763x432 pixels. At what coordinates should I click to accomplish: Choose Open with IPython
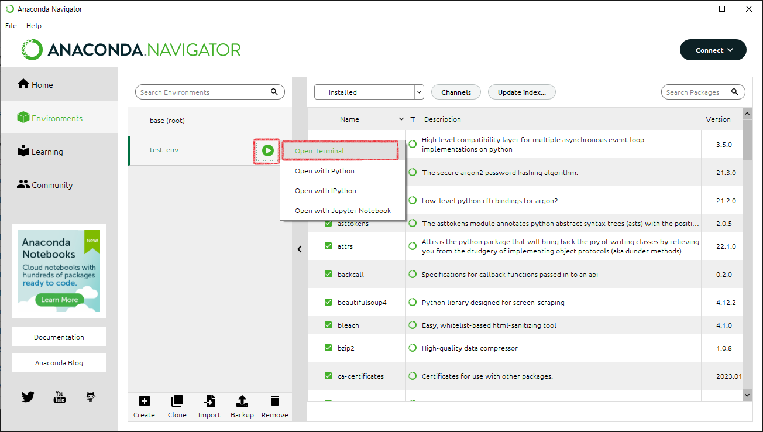tap(343, 191)
